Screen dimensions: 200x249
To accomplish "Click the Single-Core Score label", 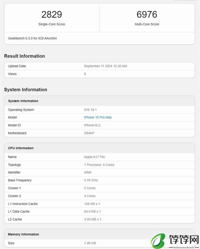I will point(52,24).
